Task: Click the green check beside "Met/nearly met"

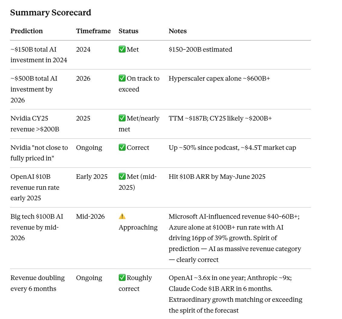Action: coord(122,118)
